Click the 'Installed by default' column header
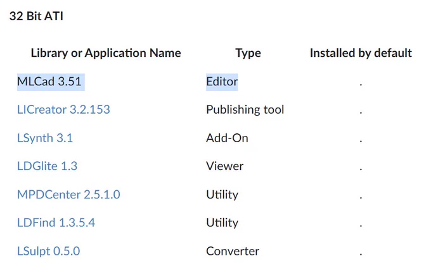 tap(361, 53)
